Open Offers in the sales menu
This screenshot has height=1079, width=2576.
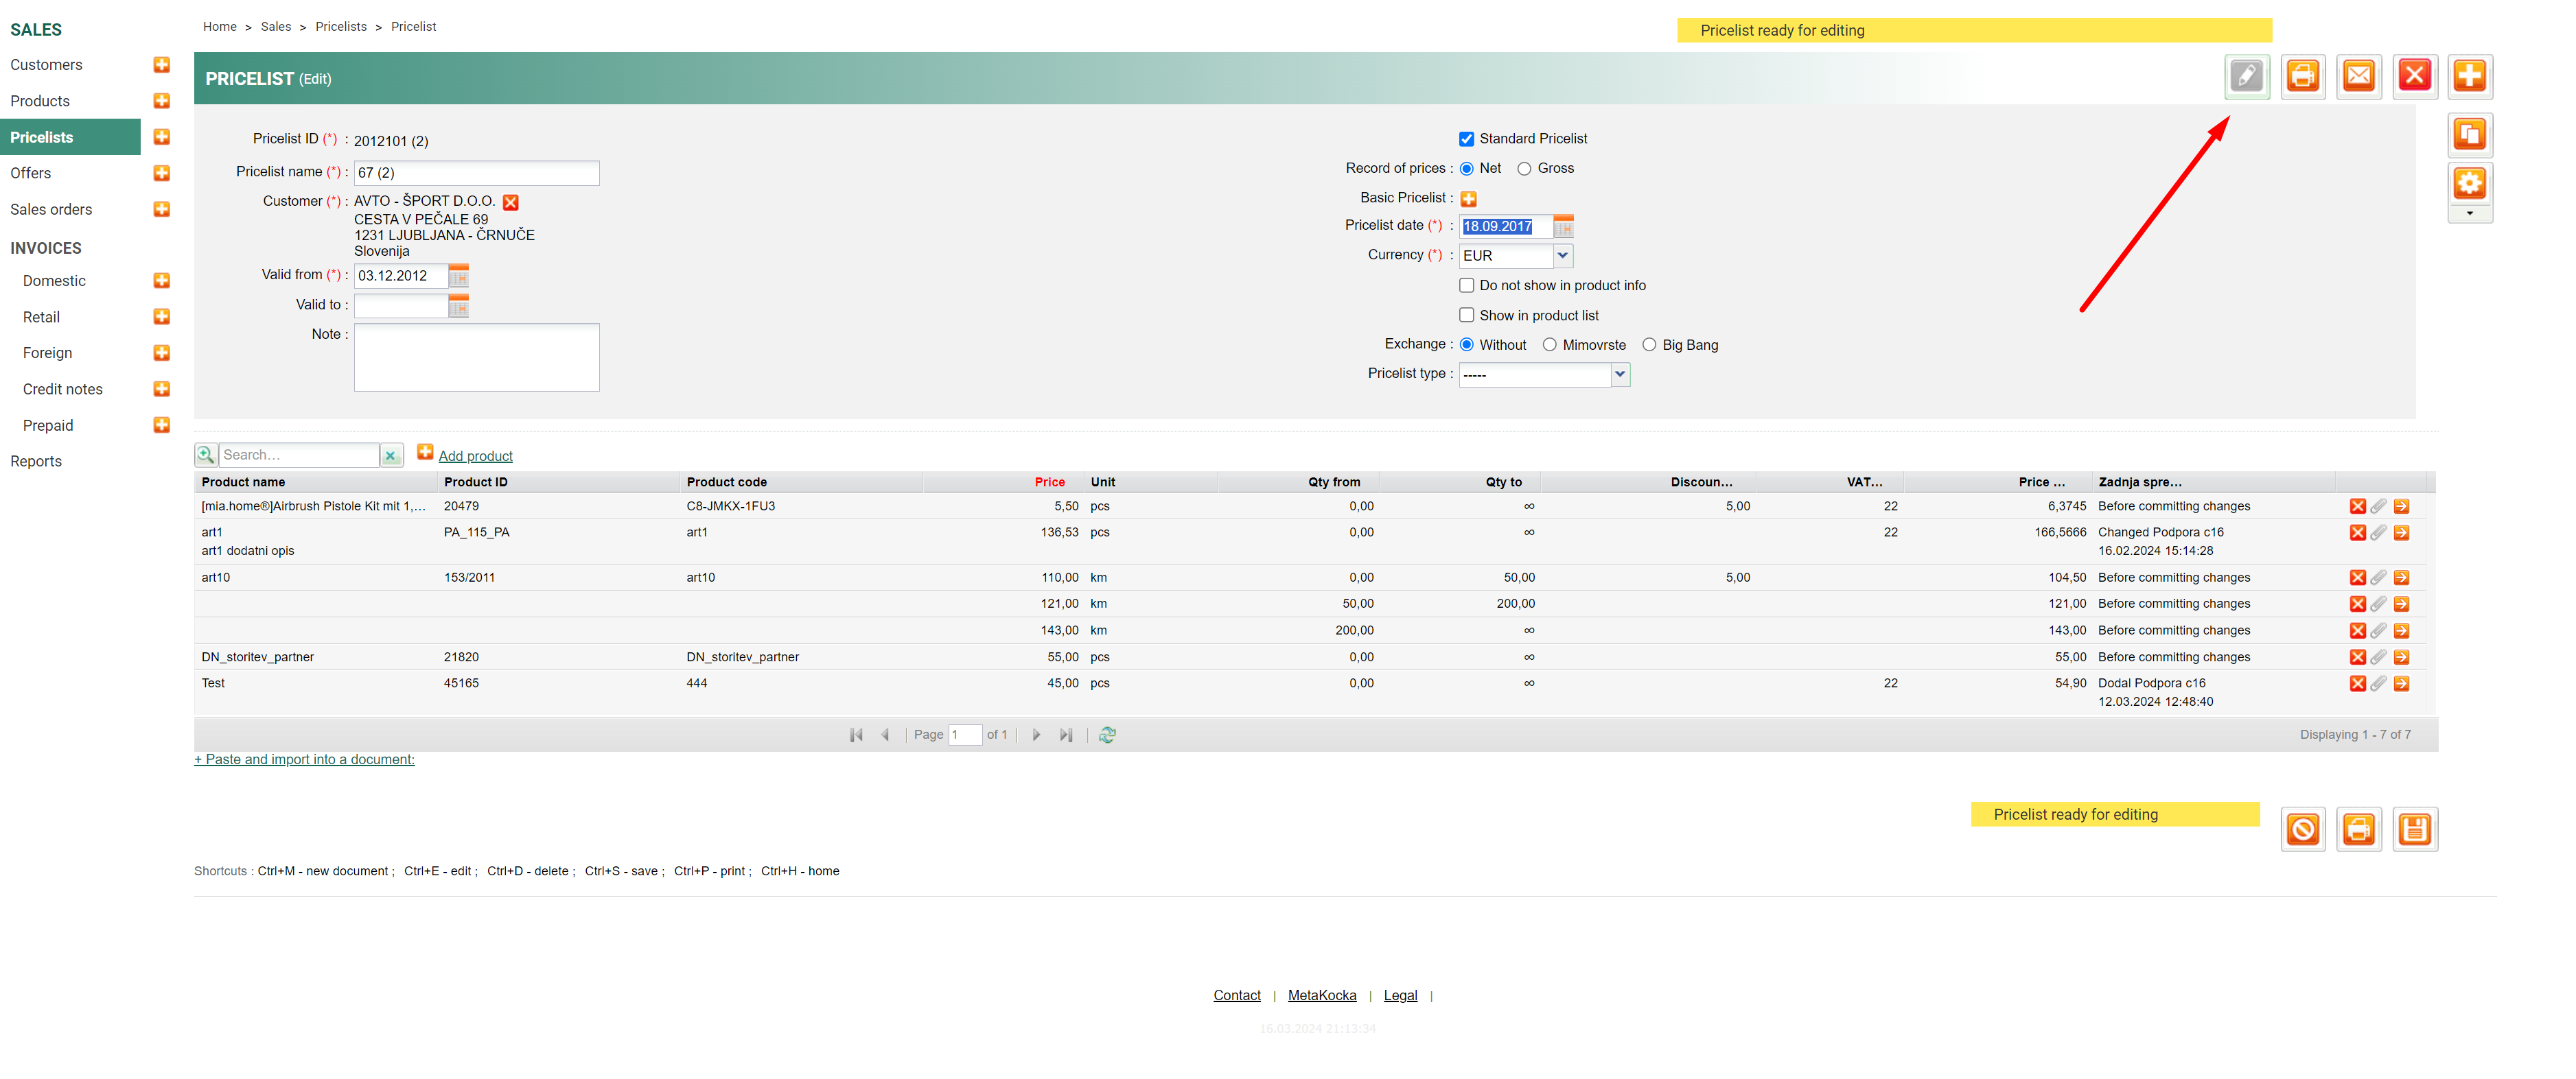31,173
